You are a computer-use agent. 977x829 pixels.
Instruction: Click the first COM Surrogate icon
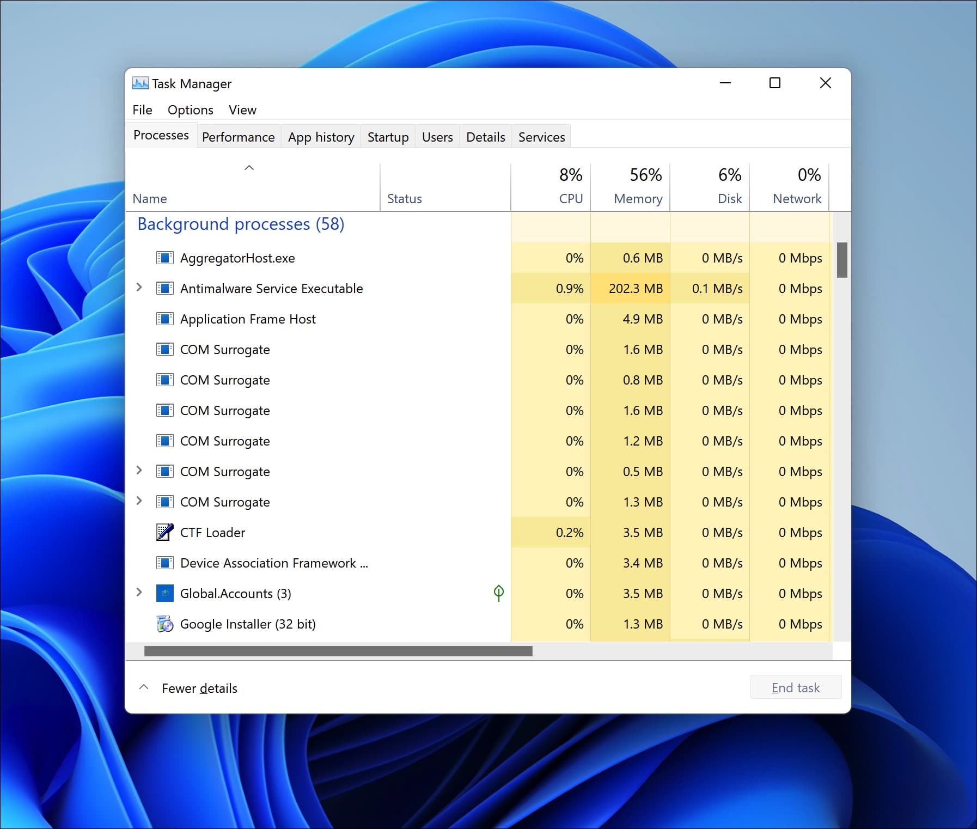(x=165, y=349)
